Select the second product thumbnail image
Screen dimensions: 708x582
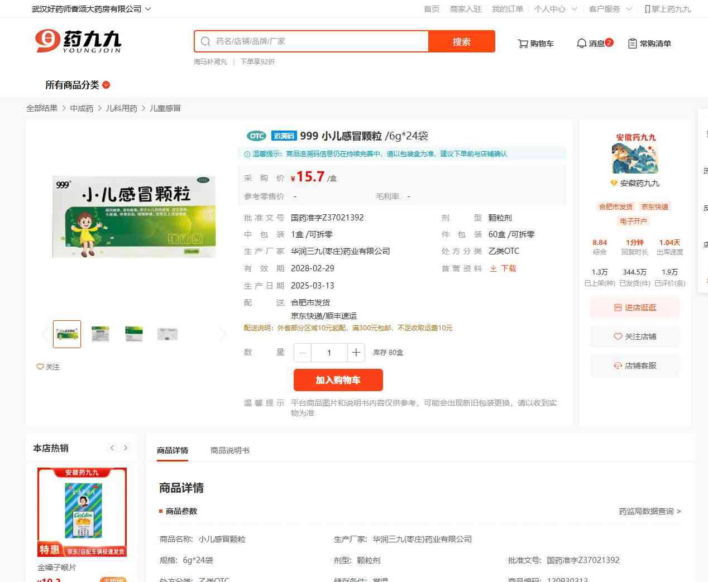point(101,334)
